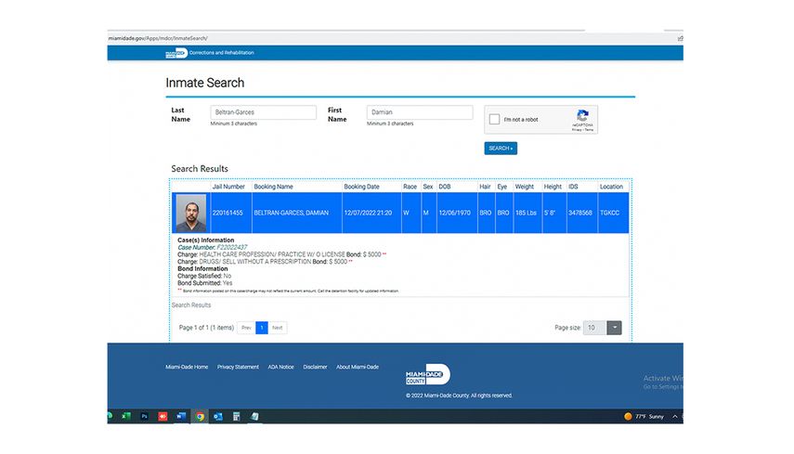
Task: Open the notepad-style app icon in taskbar
Action: coord(254,416)
